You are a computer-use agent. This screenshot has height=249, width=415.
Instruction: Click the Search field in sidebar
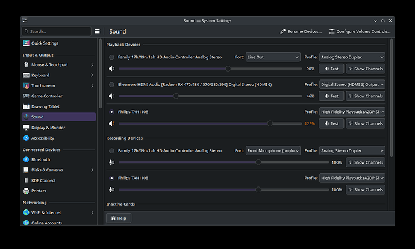(x=57, y=31)
